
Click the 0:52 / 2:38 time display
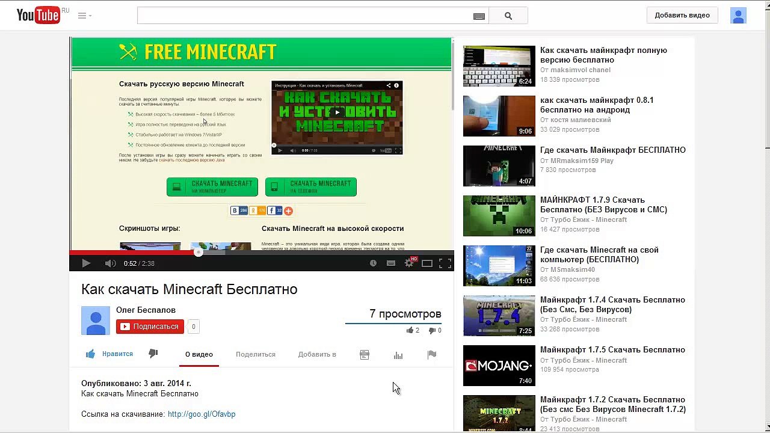[139, 263]
